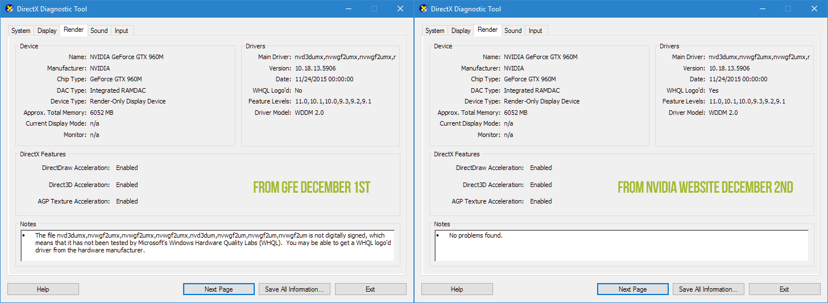Click DirectX icon in left window title bar

click(9, 9)
